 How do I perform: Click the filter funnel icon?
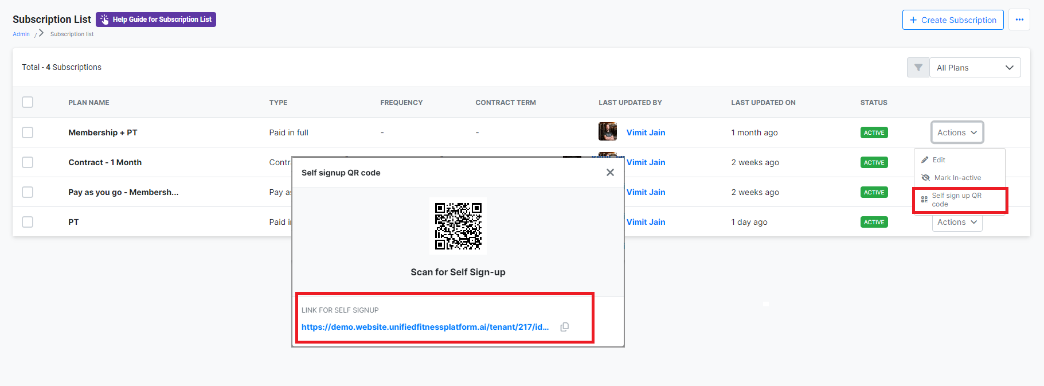click(918, 68)
